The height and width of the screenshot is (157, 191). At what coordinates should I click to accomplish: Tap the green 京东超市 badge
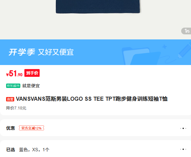[x=13, y=86]
